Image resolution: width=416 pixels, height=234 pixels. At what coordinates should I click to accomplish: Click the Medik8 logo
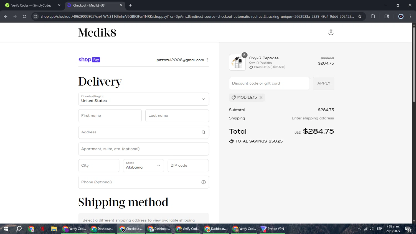pos(97,32)
